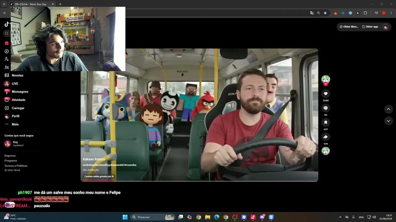Open the comments bubble icon
The height and width of the screenshot is (222, 396).
point(325,108)
